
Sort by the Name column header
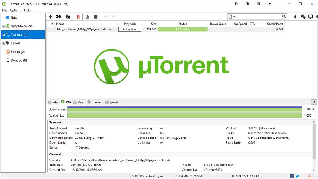(x=86, y=24)
